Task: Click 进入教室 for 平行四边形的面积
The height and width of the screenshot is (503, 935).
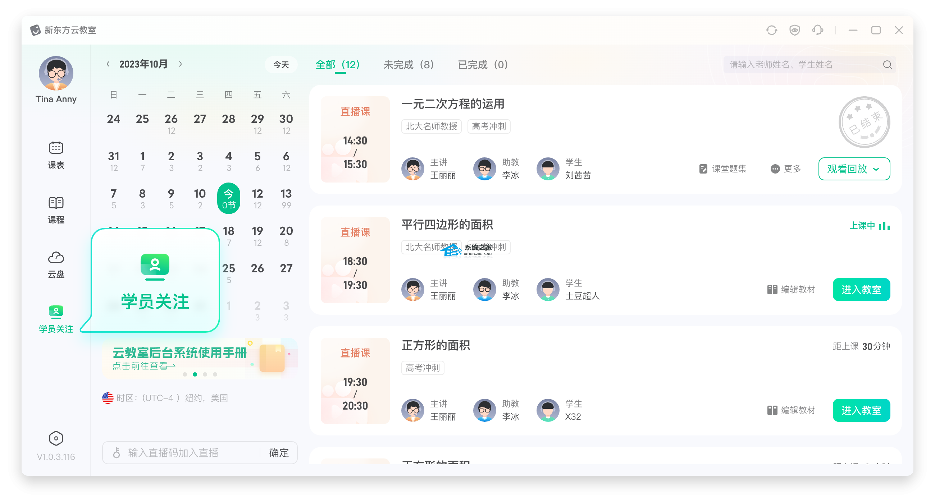Action: [861, 289]
